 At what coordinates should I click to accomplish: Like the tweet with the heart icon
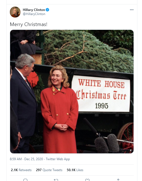tap(87, 180)
